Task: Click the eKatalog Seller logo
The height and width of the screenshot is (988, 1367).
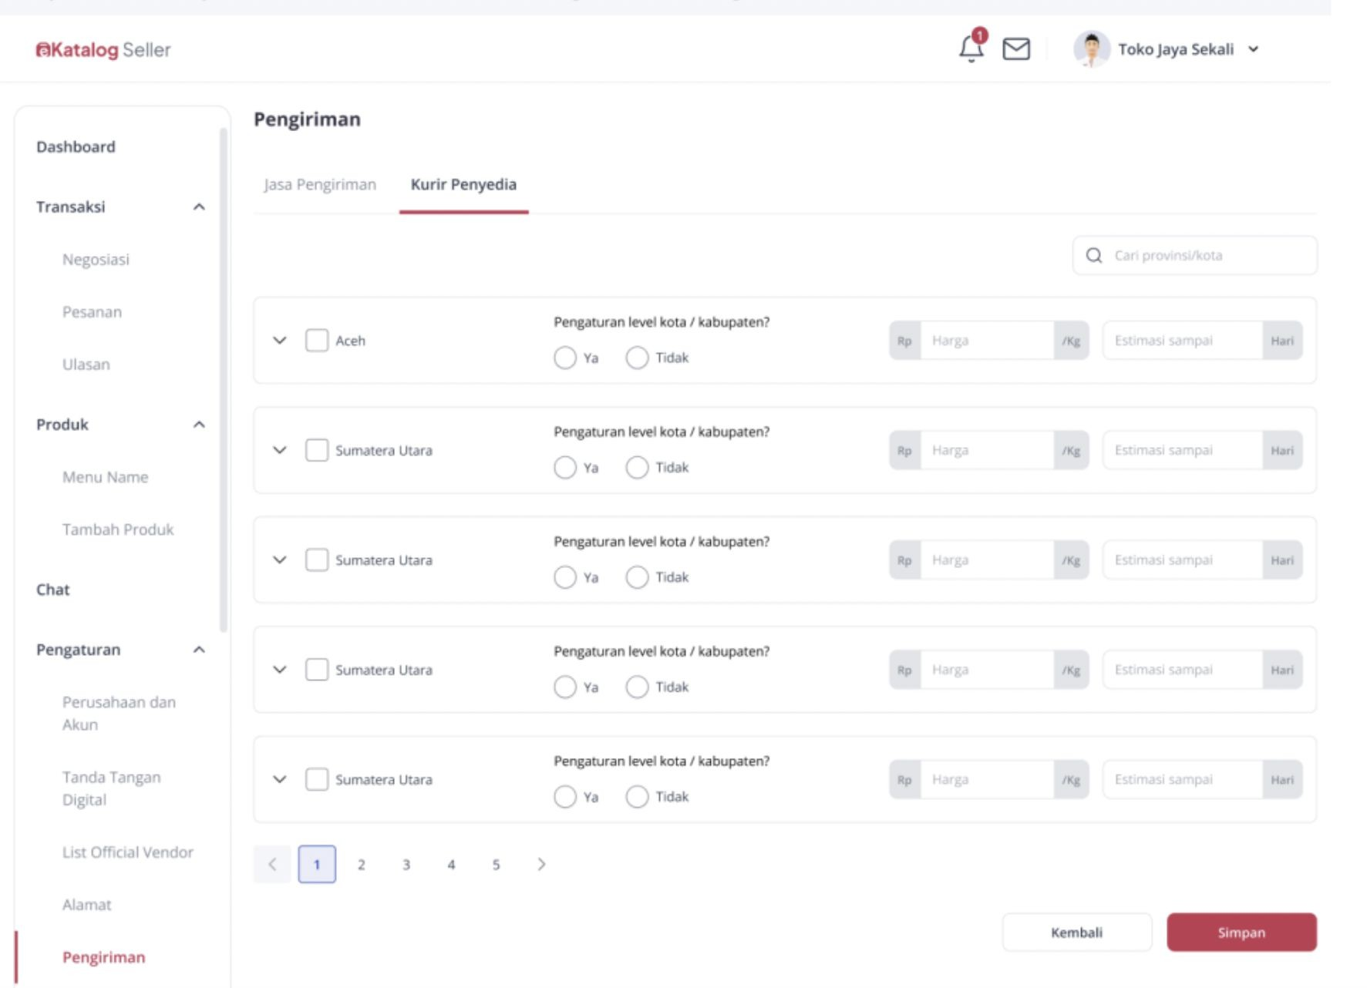Action: (x=103, y=50)
